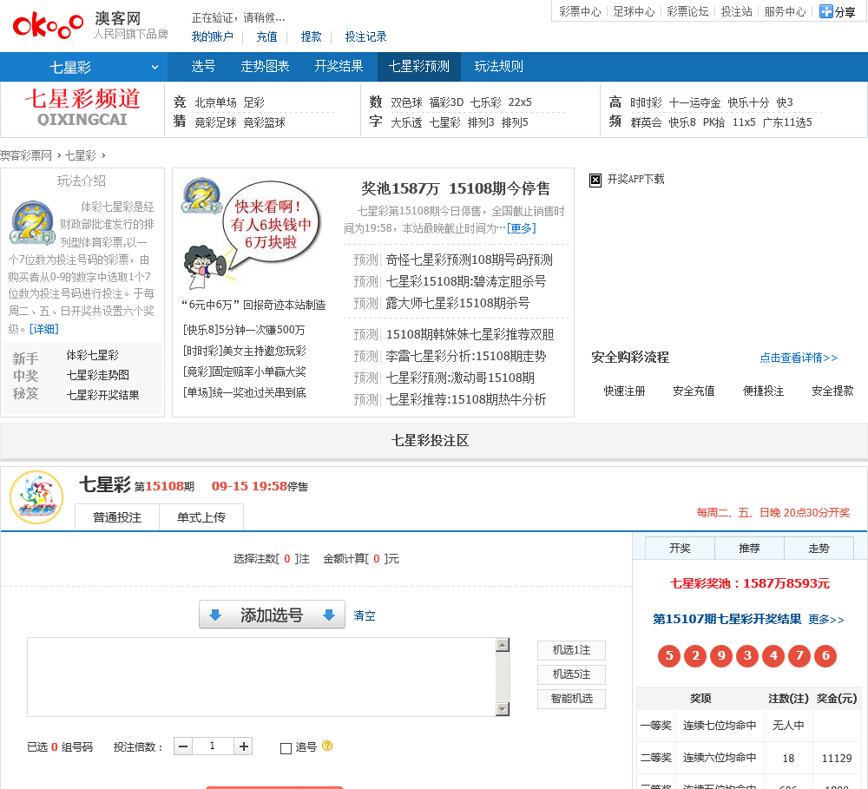Click the orange help icon beside 追号
Screen dimensions: 868x789
click(327, 746)
